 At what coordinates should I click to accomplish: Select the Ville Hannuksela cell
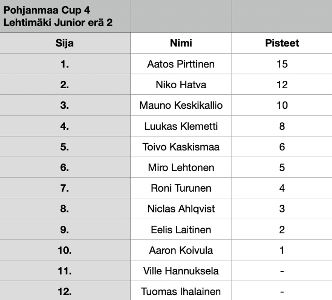(x=181, y=271)
